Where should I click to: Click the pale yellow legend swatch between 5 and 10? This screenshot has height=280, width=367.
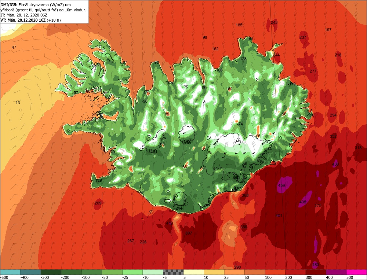193,272
